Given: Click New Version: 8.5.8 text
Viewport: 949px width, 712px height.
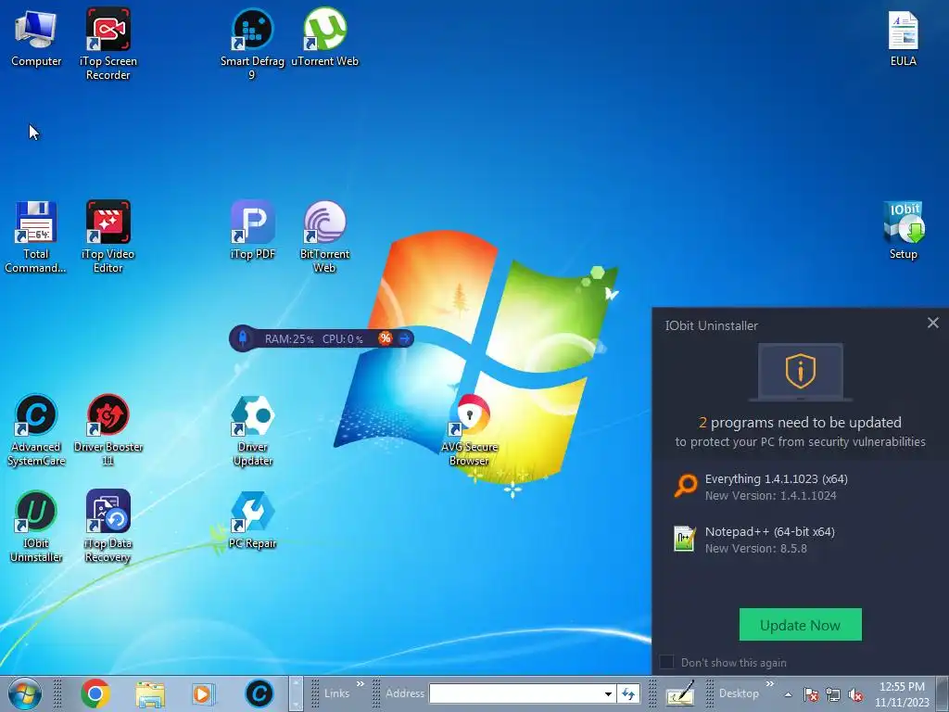Looking at the screenshot, I should 756,549.
